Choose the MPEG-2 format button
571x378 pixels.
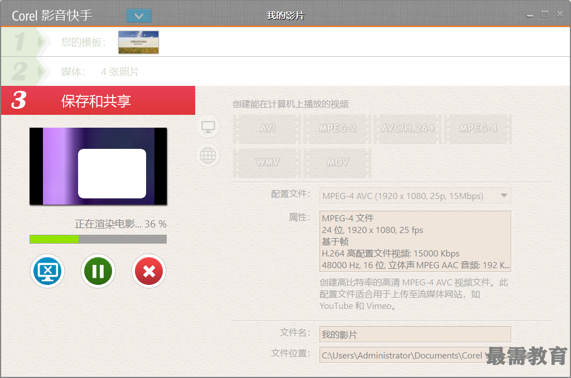tap(337, 129)
